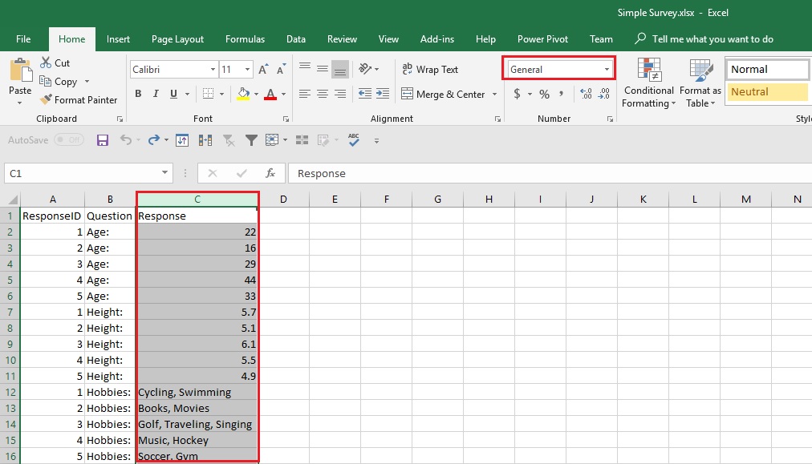Copy the selected cells

[59, 81]
